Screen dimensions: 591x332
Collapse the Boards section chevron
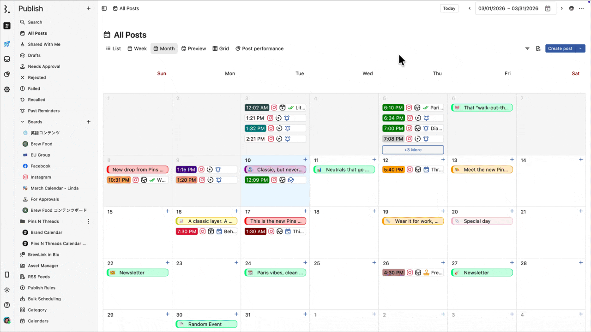(x=23, y=122)
